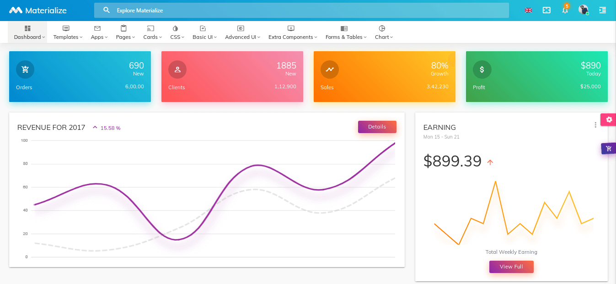Expand the Extra Components dropdown menu
Viewport: 616px width, 284px height.
(x=316, y=38)
